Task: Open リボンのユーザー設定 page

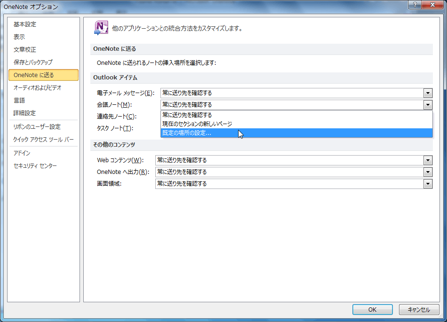Action: click(37, 127)
